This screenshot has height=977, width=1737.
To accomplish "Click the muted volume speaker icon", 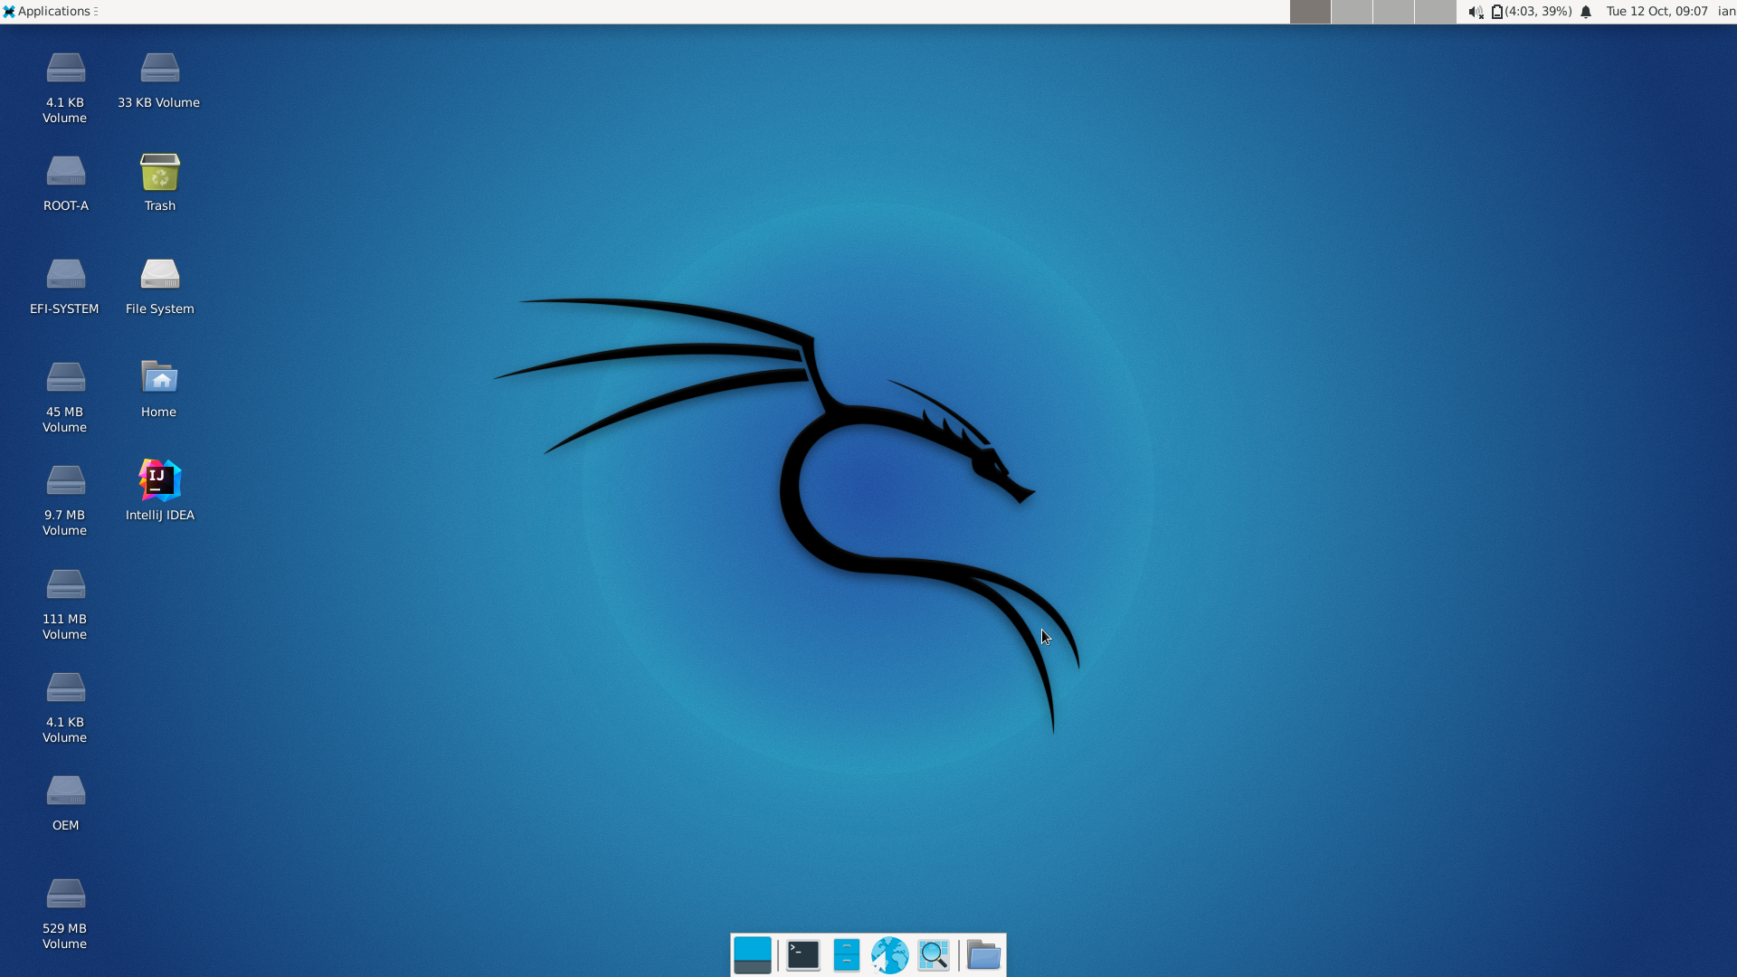I will (x=1476, y=12).
